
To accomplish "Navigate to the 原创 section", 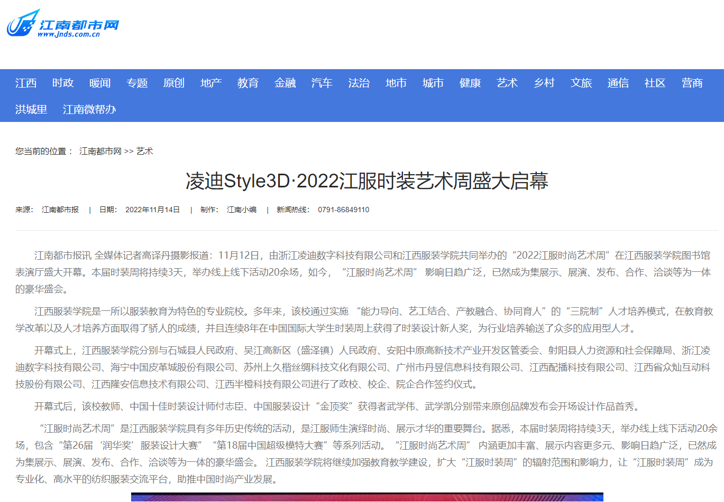I will (174, 83).
